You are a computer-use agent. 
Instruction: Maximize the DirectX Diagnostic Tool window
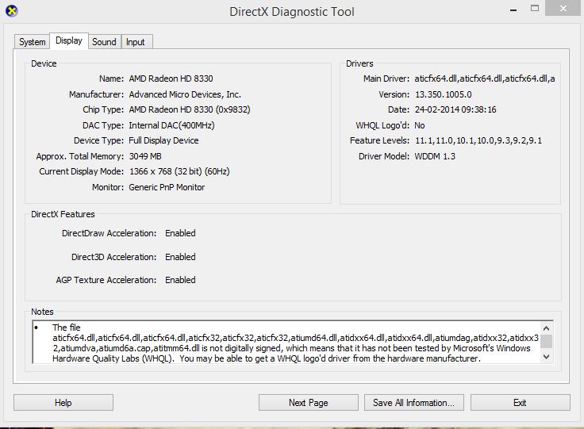[535, 8]
